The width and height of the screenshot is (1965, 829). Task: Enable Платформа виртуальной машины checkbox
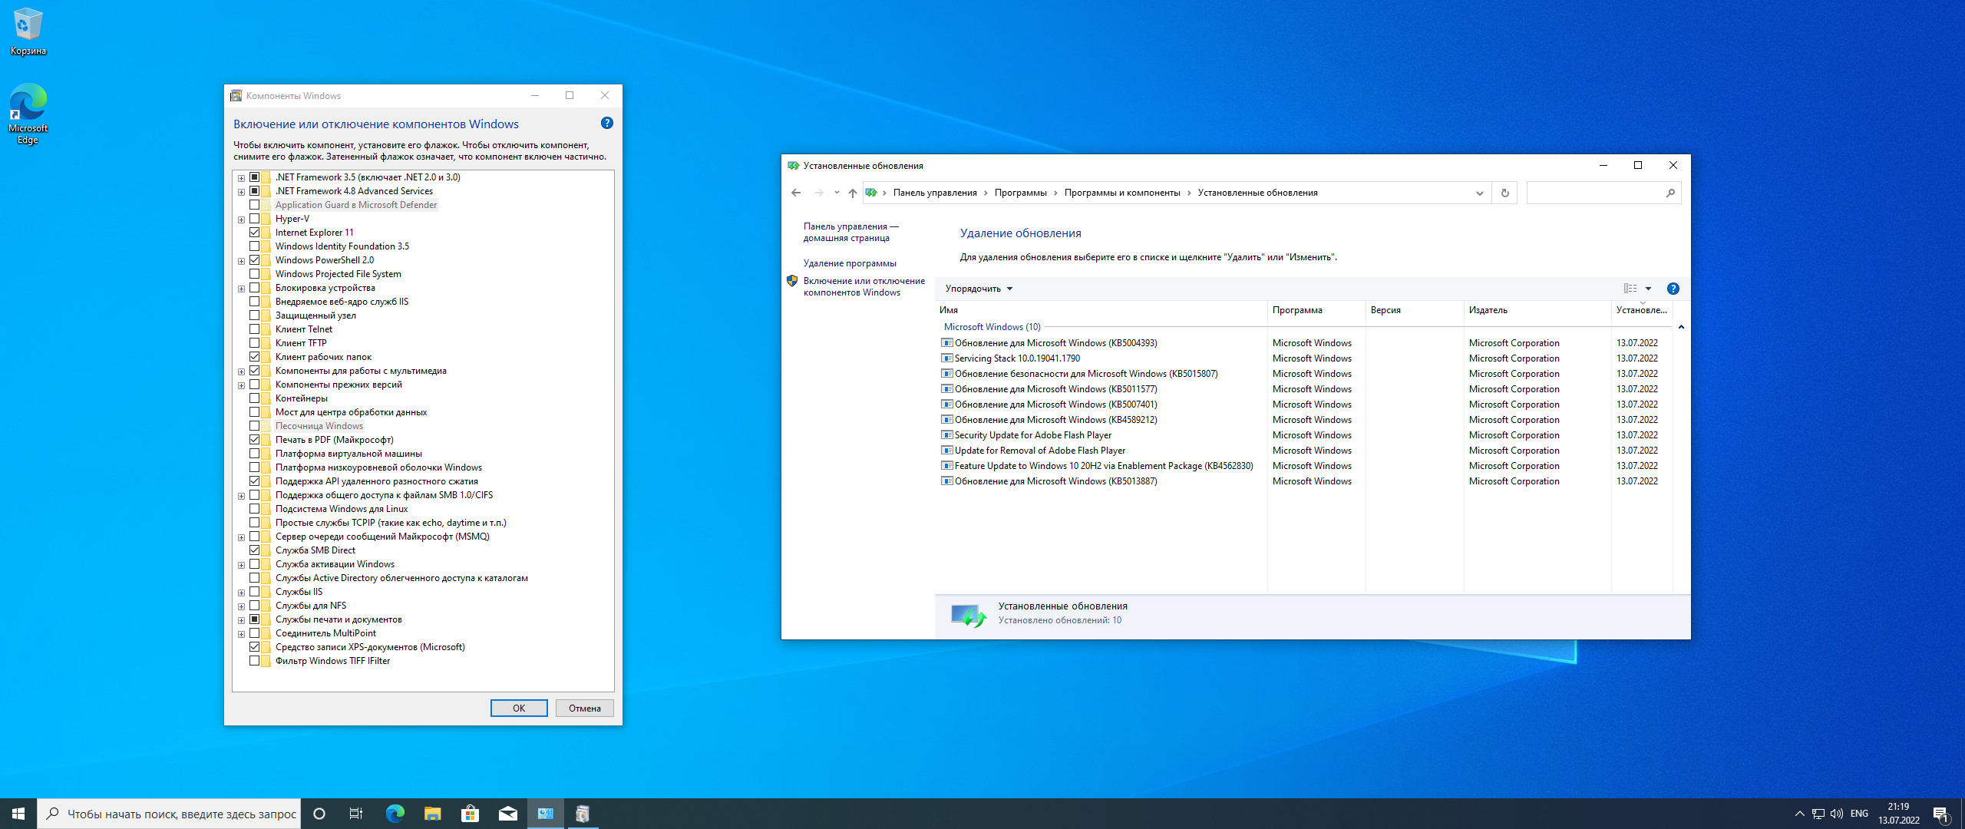[x=254, y=454]
